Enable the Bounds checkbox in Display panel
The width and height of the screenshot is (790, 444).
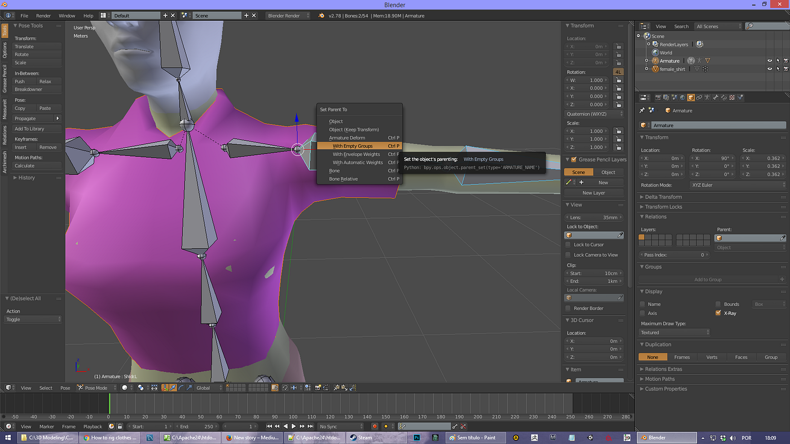pos(718,304)
